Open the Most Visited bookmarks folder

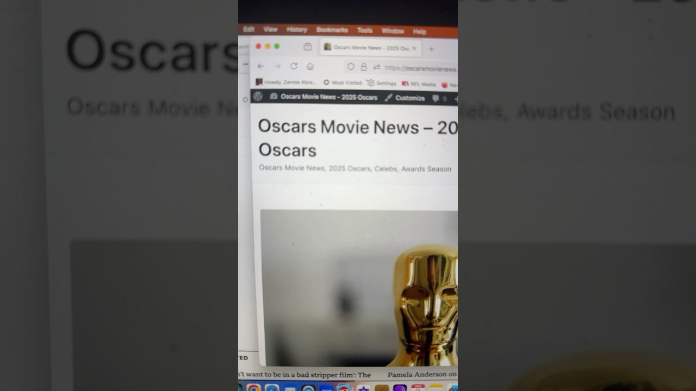pyautogui.click(x=343, y=83)
